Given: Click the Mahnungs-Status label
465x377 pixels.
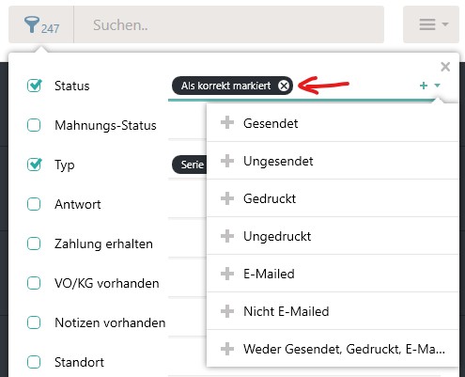Looking at the screenshot, I should [105, 125].
